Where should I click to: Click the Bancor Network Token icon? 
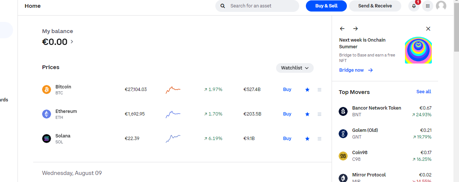click(x=343, y=111)
